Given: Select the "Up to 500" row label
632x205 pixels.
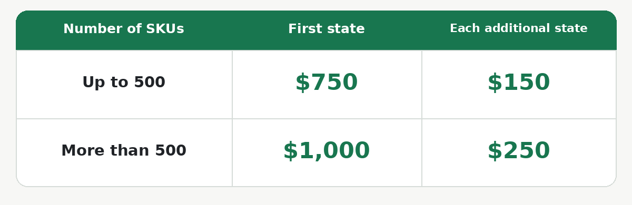Looking at the screenshot, I should [x=124, y=83].
